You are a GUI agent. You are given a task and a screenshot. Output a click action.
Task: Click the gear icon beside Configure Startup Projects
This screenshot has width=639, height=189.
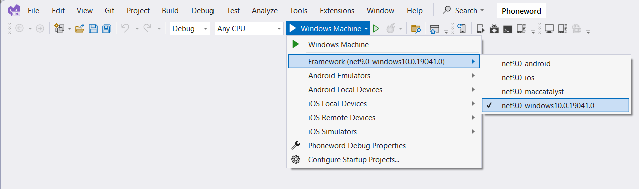(296, 160)
